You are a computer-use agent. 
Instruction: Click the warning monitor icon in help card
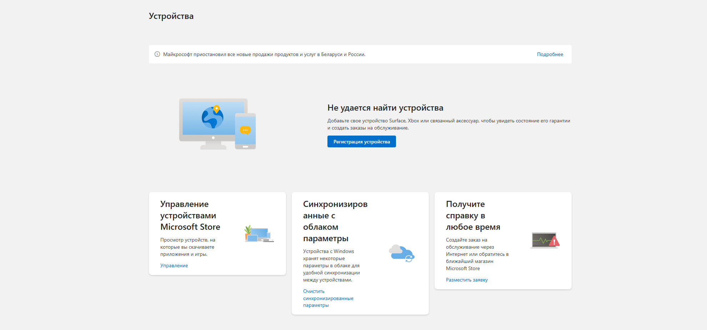tap(545, 240)
